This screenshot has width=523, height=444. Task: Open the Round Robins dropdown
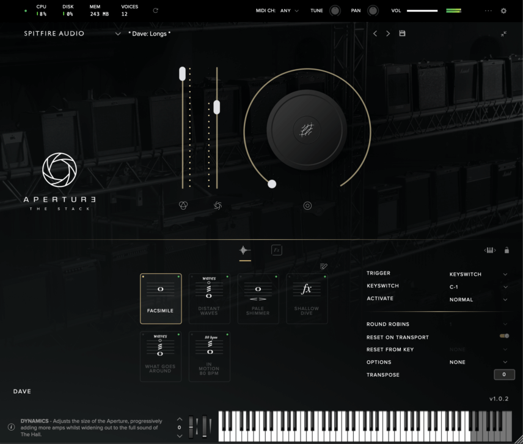pos(478,324)
